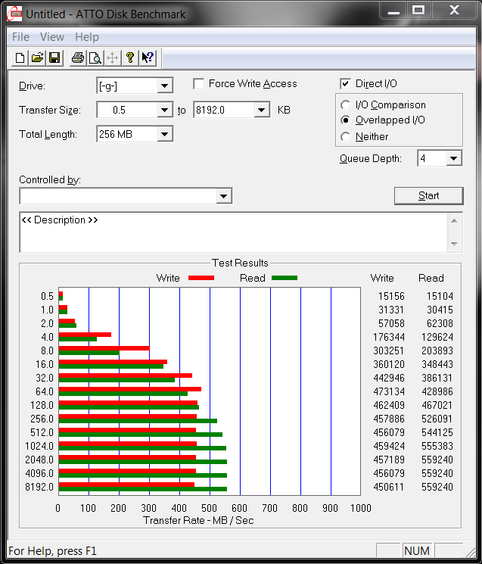Image resolution: width=482 pixels, height=564 pixels.
Task: Click the New document toolbar icon
Action: click(x=20, y=58)
